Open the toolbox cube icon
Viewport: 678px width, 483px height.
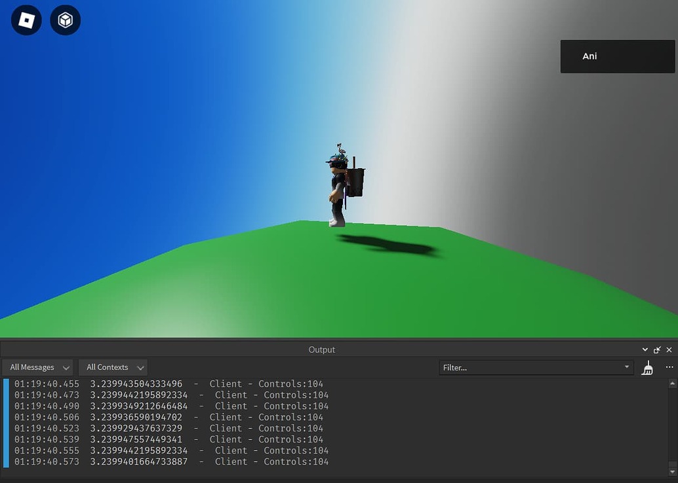pos(65,20)
